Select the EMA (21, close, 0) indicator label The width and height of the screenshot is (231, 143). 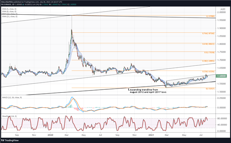pyautogui.click(x=10, y=17)
